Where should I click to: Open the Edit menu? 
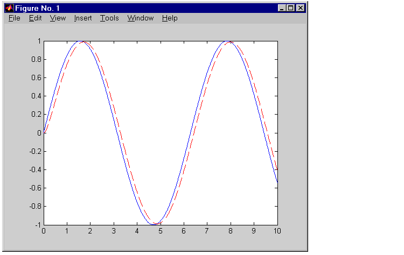click(x=35, y=18)
